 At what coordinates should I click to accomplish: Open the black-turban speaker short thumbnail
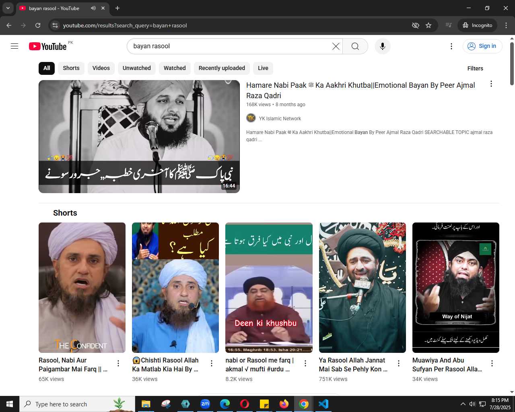pyautogui.click(x=363, y=288)
